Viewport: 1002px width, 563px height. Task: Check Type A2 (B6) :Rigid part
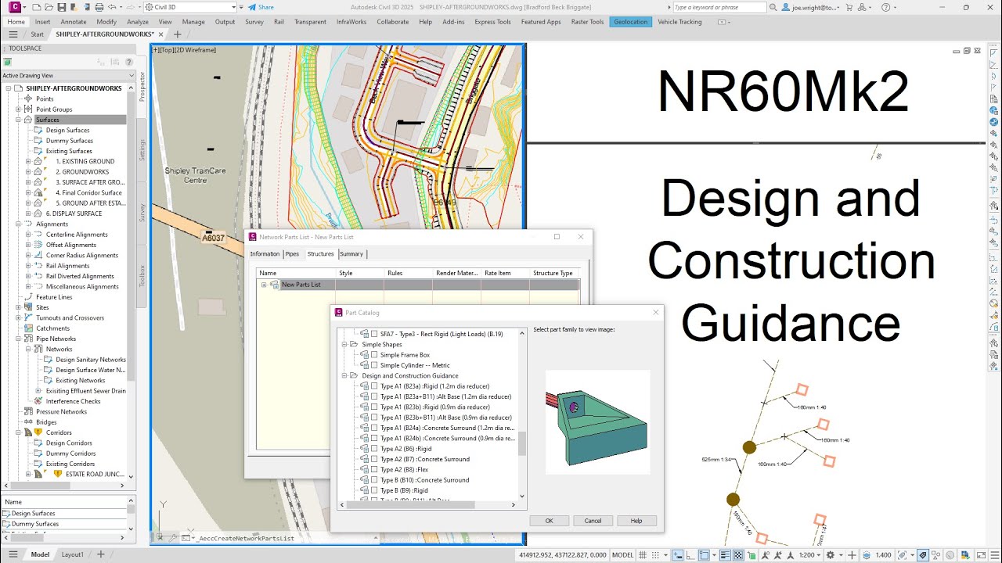[x=374, y=449]
